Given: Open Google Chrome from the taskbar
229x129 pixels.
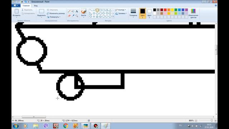Looking at the screenshot, I should click(x=65, y=126).
